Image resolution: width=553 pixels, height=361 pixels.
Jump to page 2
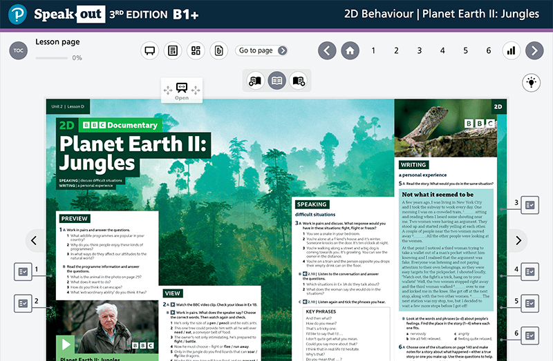point(396,50)
